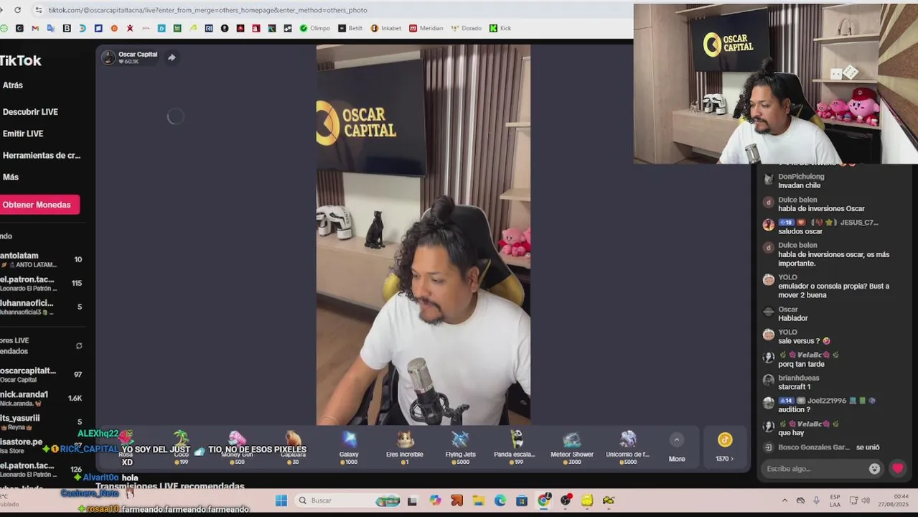918x517 pixels.
Task: Open the Kick bookmark
Action: pos(500,29)
